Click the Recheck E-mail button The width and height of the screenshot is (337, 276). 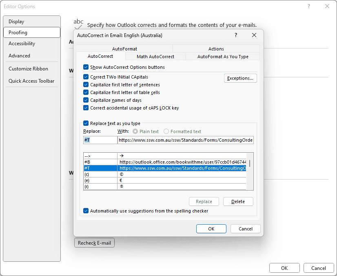(94, 243)
